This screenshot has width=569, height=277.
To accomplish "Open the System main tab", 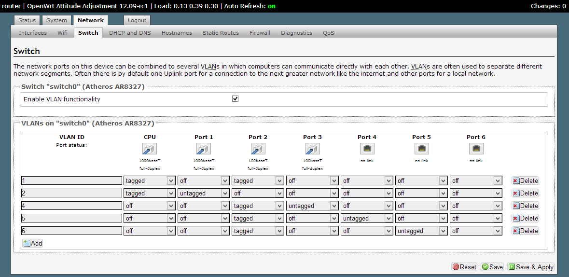I will (x=56, y=20).
